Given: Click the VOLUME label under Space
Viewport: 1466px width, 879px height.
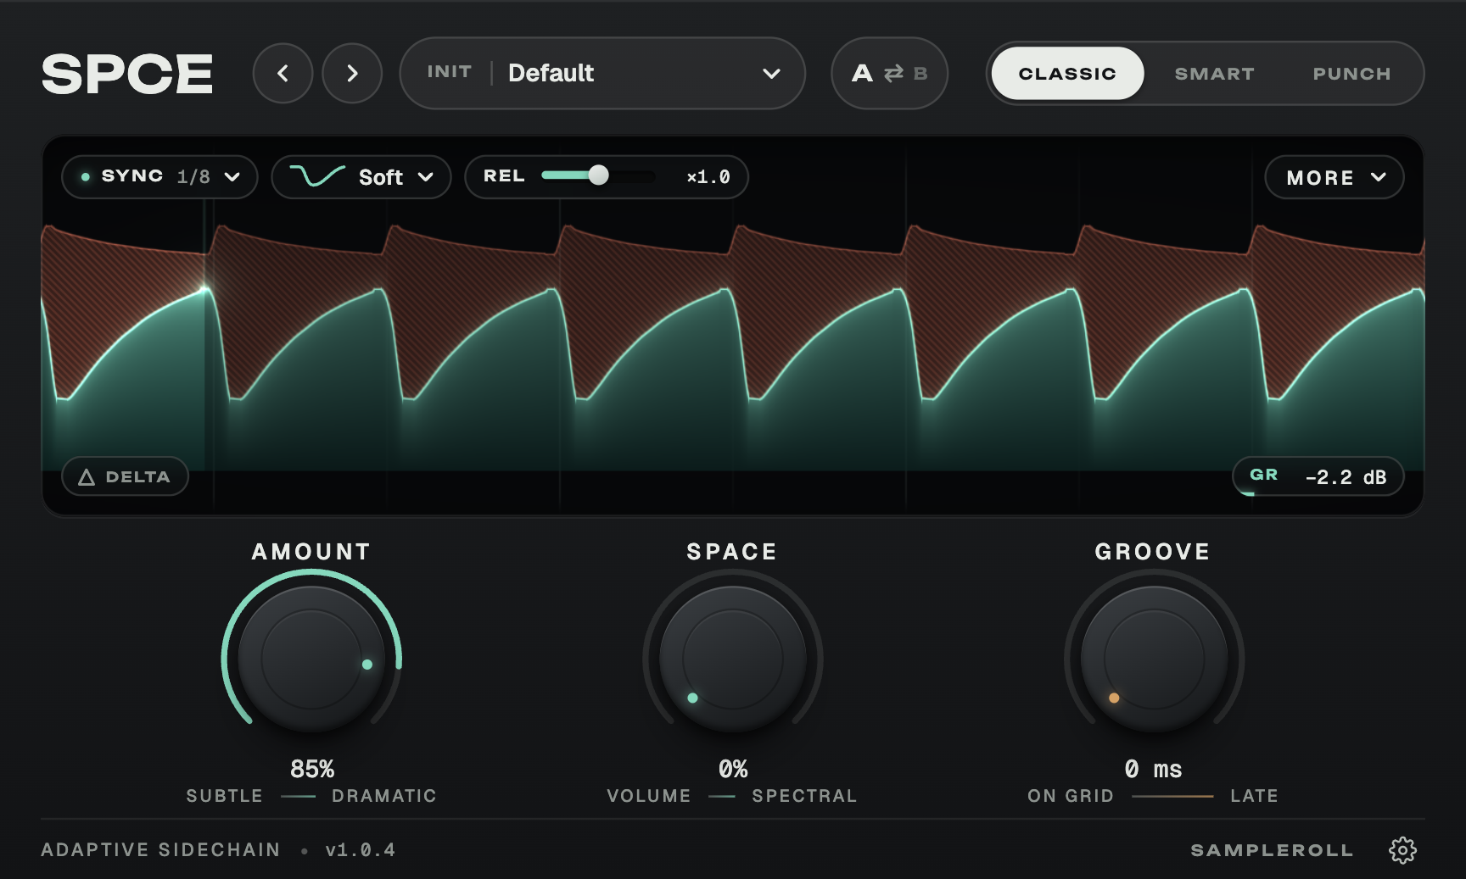Looking at the screenshot, I should coord(649,796).
